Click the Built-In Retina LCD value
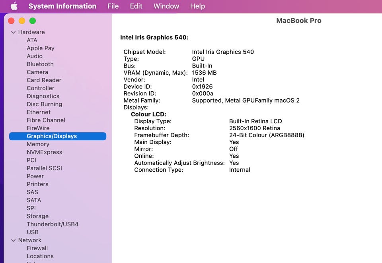This screenshot has height=263, width=382. (255, 122)
